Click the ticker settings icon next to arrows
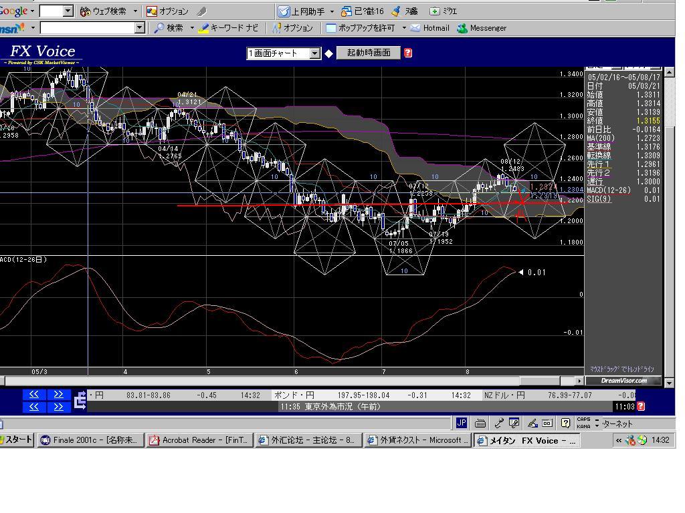The height and width of the screenshot is (513, 685). click(x=80, y=401)
